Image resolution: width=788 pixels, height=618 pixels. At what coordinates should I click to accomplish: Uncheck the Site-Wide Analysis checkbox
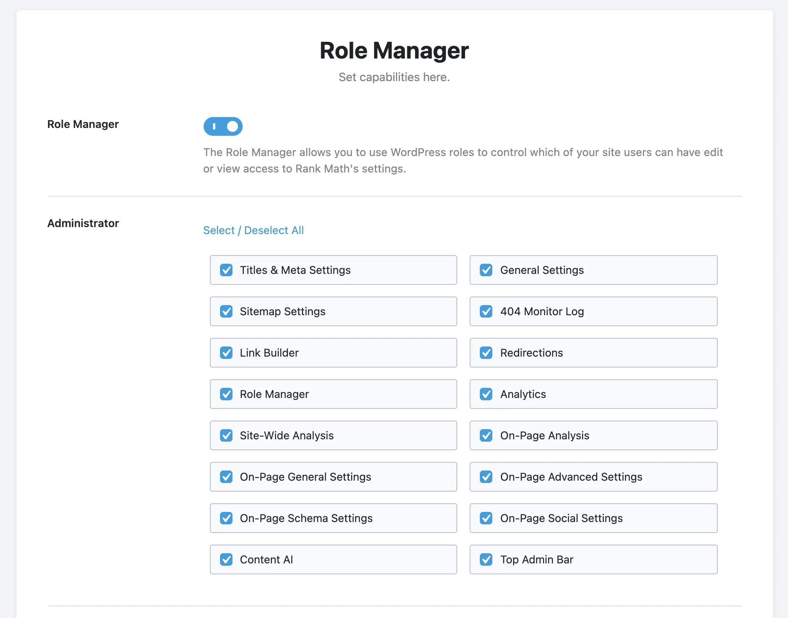(x=226, y=435)
